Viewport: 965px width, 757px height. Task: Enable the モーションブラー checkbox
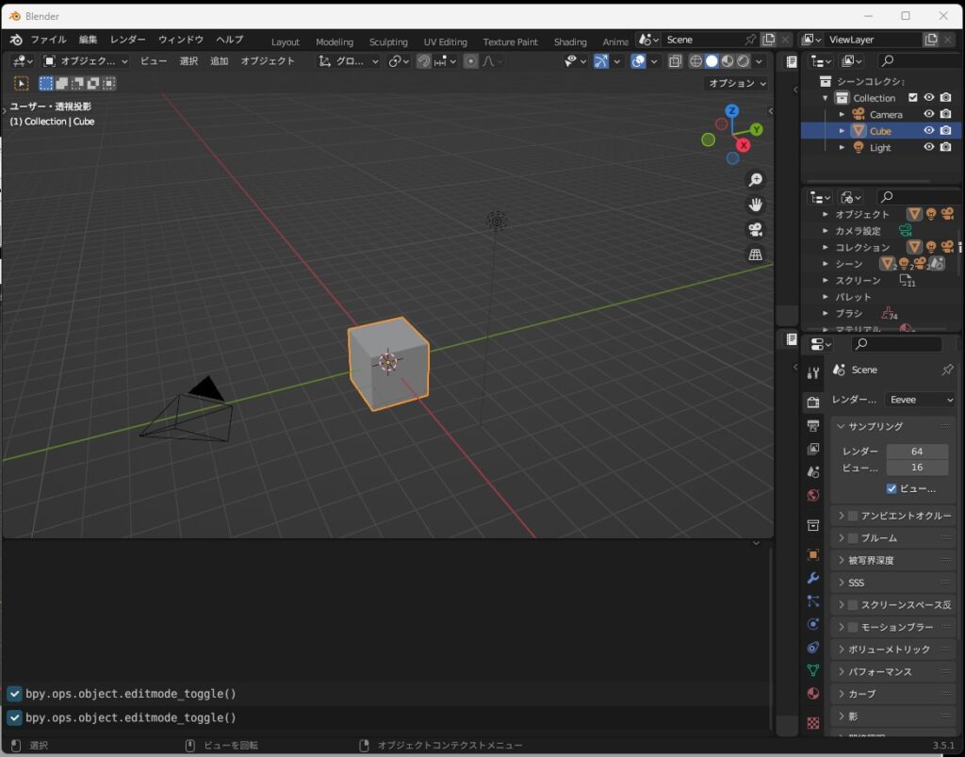pos(853,628)
